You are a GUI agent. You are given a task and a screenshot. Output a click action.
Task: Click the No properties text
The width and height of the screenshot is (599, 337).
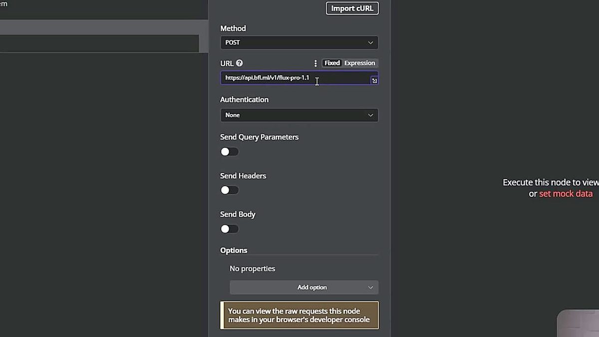(x=252, y=269)
